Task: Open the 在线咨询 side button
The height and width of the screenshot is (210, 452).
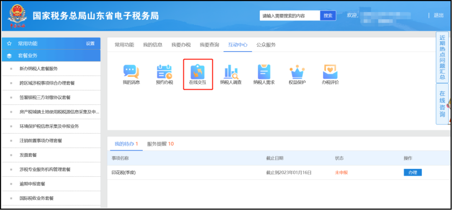Action: tap(442, 104)
